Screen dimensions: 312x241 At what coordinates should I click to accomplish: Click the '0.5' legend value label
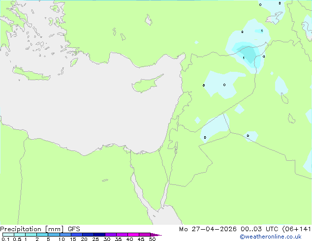pyautogui.click(x=17, y=239)
